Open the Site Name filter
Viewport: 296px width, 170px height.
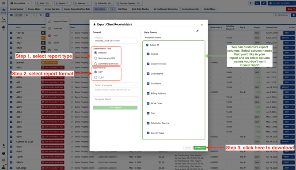123,9
